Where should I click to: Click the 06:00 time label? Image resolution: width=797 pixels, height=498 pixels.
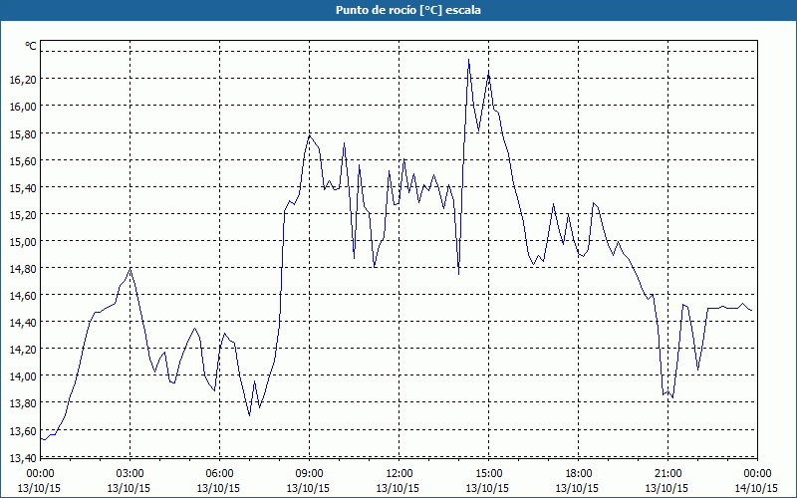click(219, 474)
